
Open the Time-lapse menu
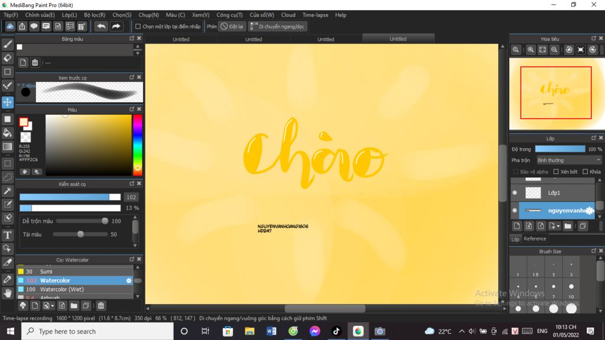tap(315, 15)
